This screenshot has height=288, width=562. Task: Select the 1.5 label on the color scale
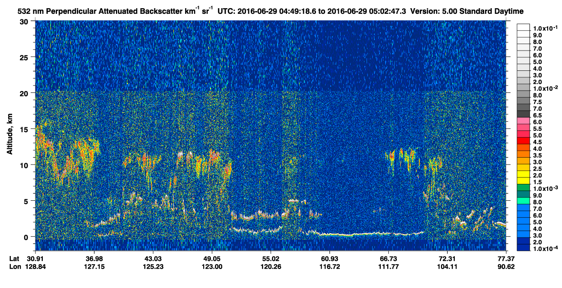[x=537, y=182]
